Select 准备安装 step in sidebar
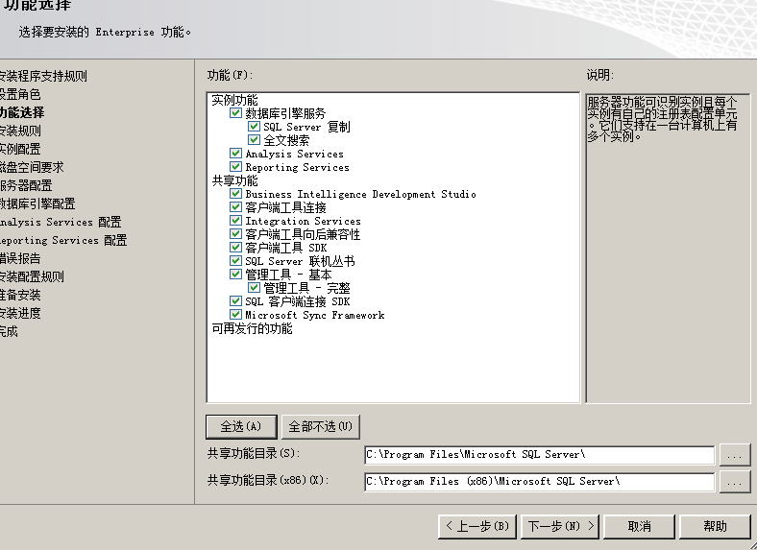757x550 pixels. tap(20, 296)
